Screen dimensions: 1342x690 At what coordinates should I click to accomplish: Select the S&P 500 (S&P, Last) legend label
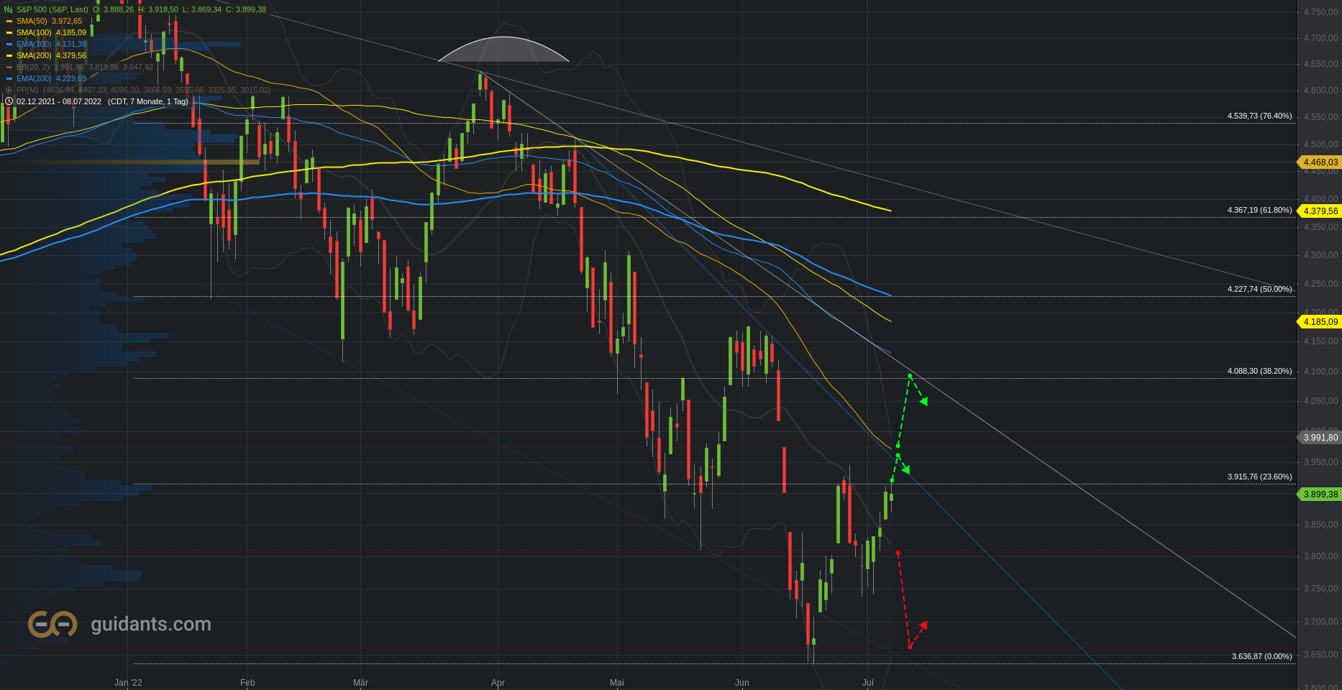point(53,9)
